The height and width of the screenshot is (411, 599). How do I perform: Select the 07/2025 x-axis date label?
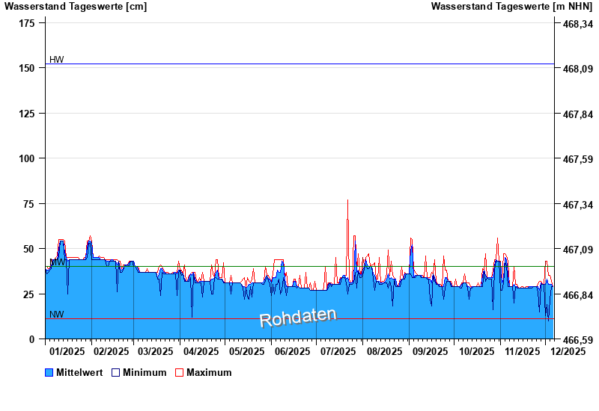click(x=338, y=351)
